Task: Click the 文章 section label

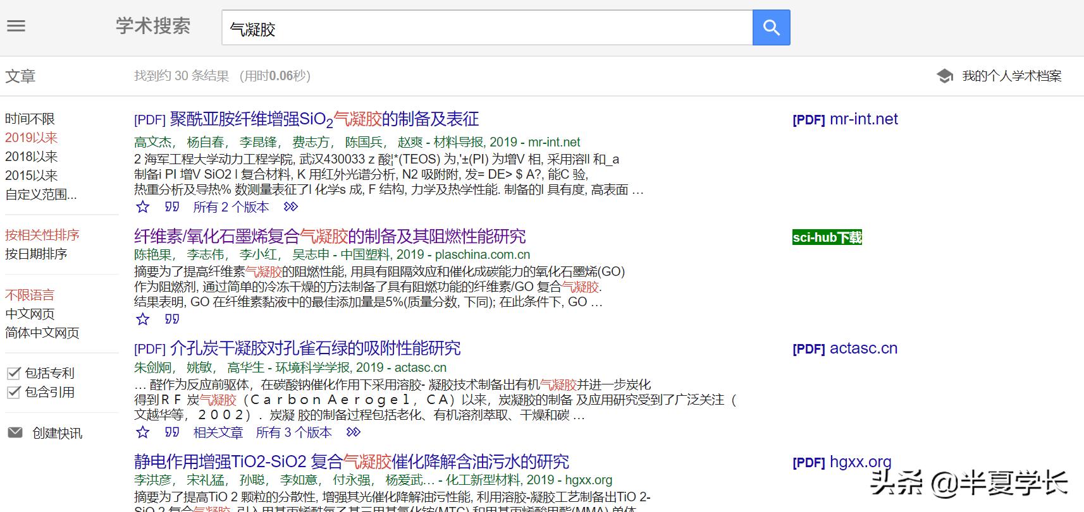Action: tap(20, 76)
